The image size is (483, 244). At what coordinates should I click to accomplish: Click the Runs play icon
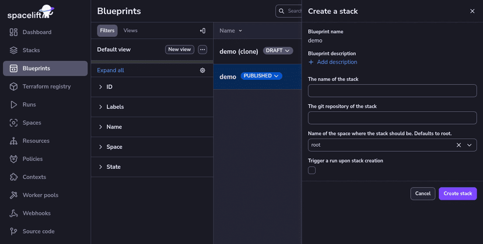[x=13, y=105]
